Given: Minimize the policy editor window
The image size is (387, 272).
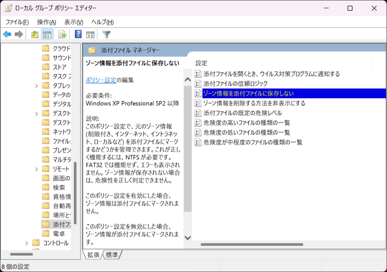Looking at the screenshot, I should [326, 8].
